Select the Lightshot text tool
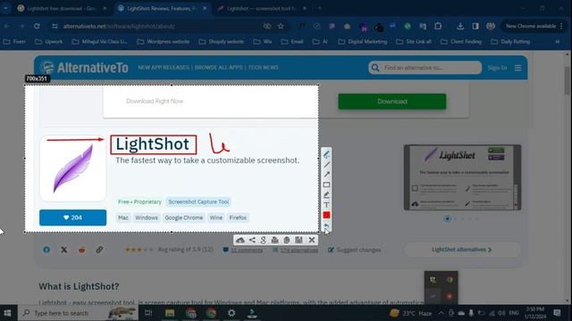Image resolution: width=572 pixels, height=321 pixels. click(326, 205)
